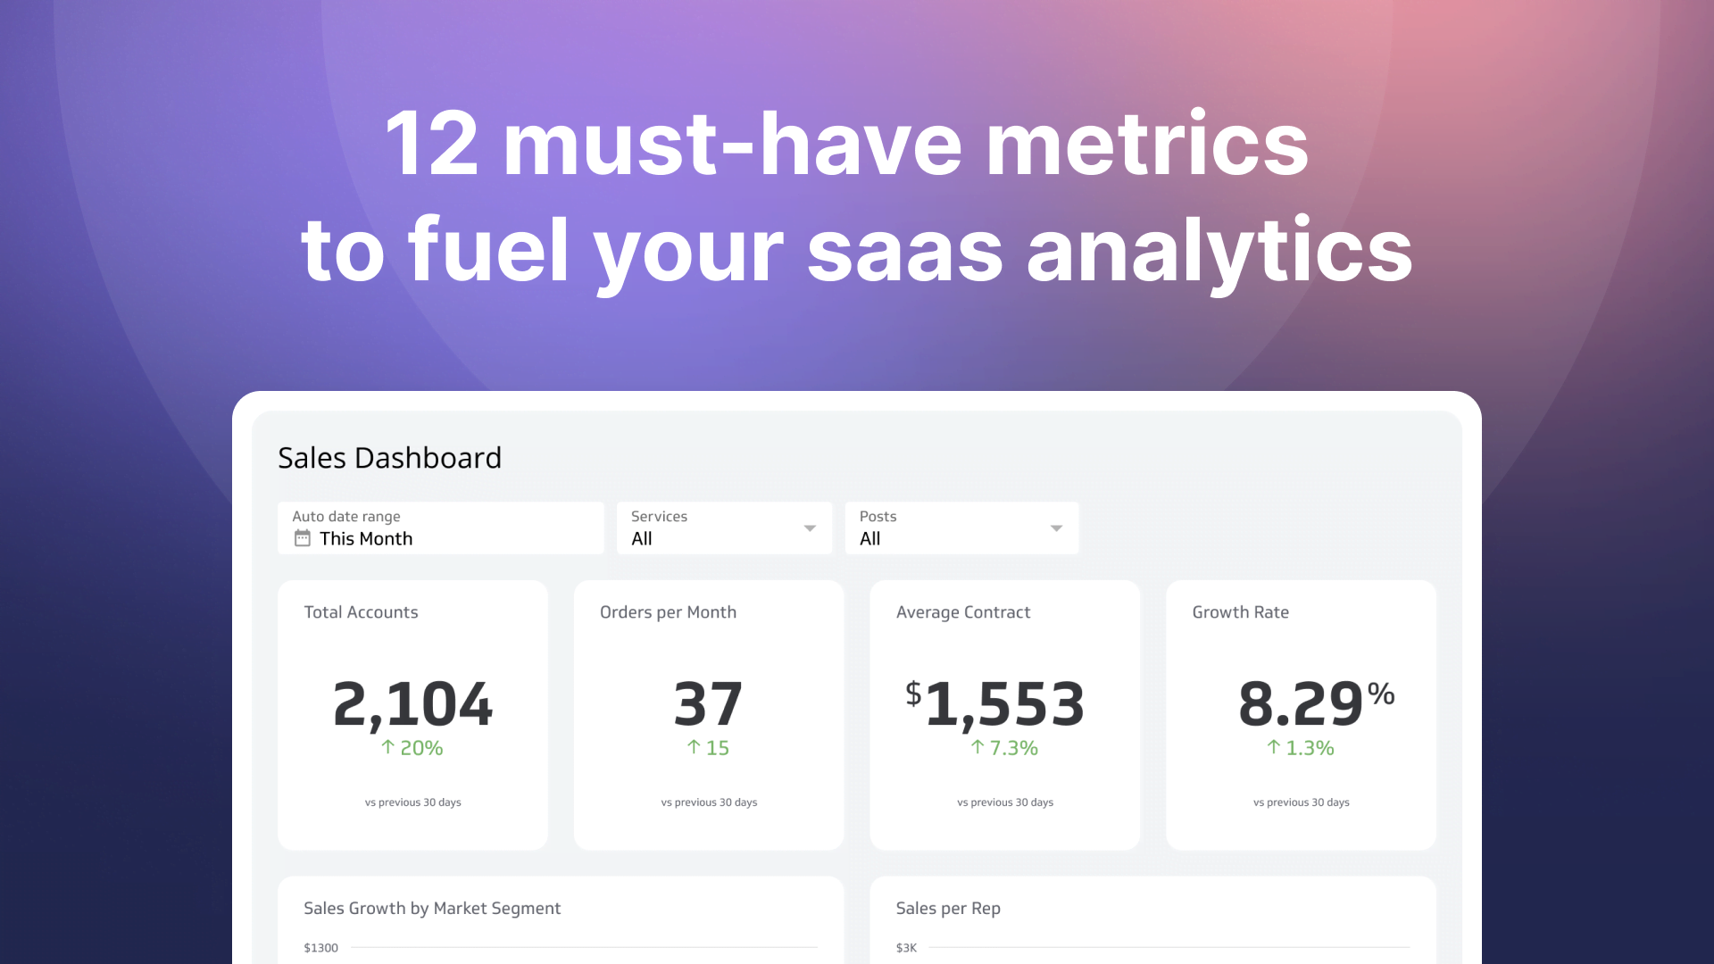
Task: Click the up arrow beside 7.3%
Action: coord(978,747)
